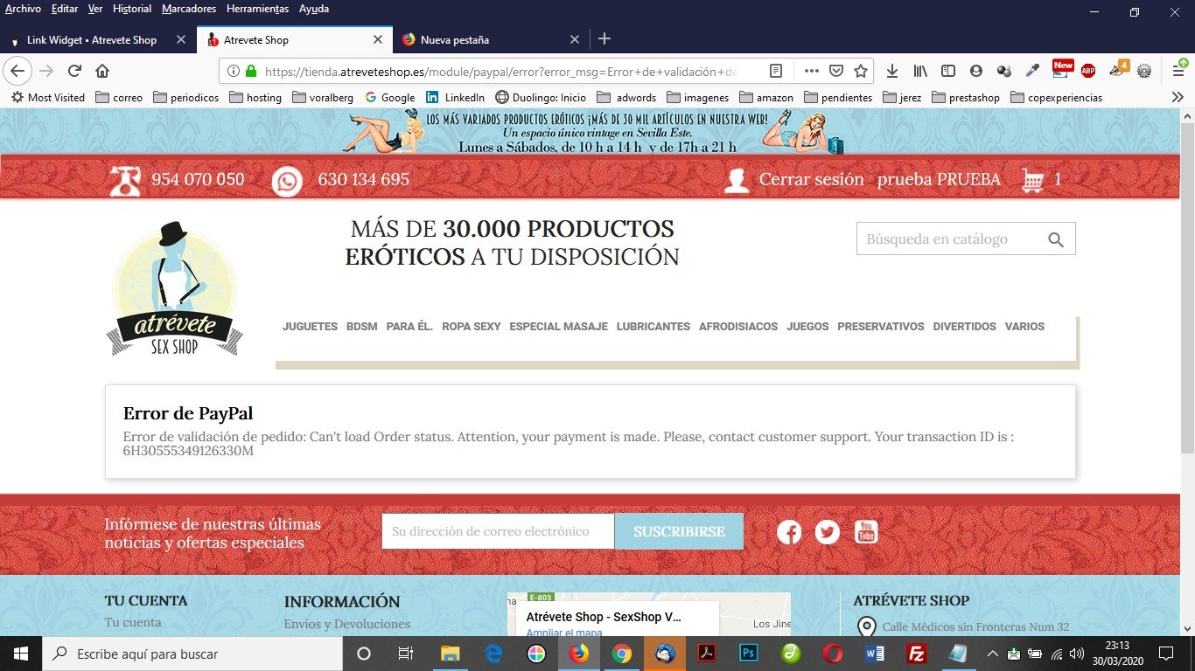Click the newsletter email input field
This screenshot has height=671, width=1195.
(x=498, y=531)
